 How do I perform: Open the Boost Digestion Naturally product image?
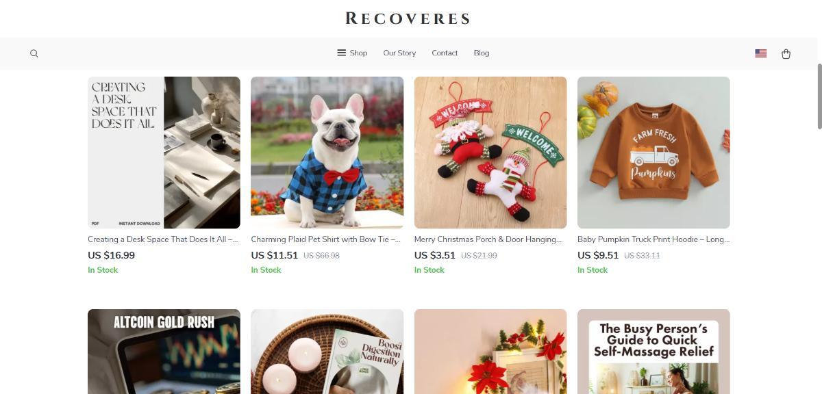[x=327, y=352]
